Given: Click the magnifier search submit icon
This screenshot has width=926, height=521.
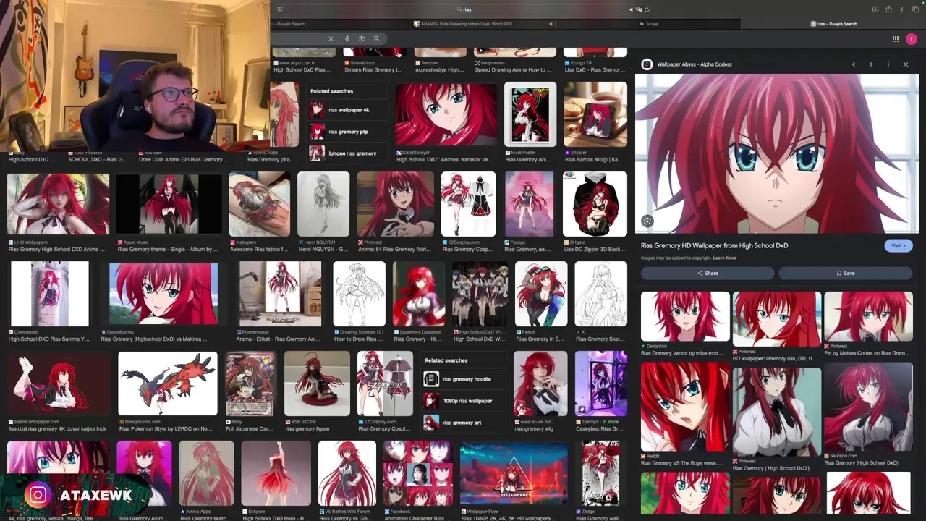Looking at the screenshot, I should [376, 38].
